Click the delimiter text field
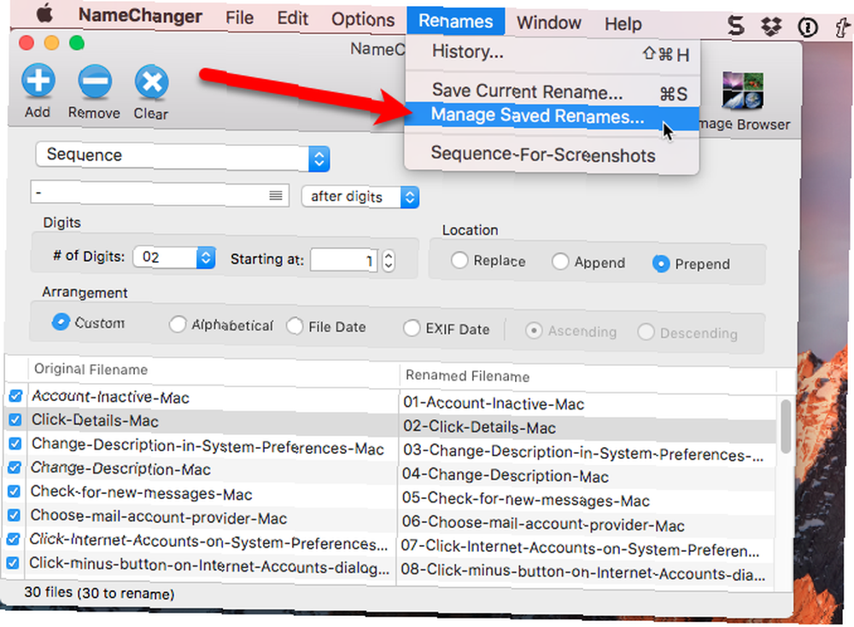 point(160,194)
